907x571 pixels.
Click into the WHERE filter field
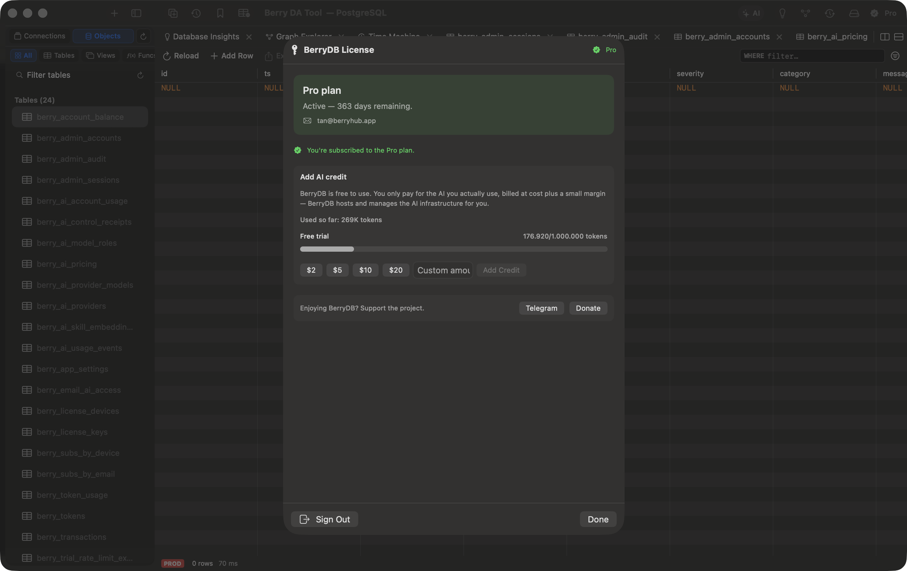812,56
